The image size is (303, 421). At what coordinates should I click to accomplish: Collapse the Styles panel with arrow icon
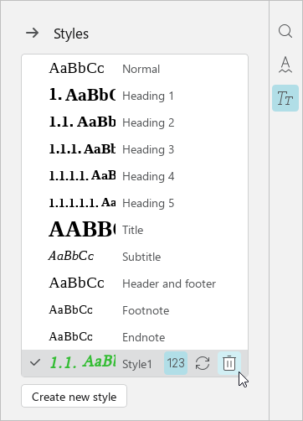point(33,34)
